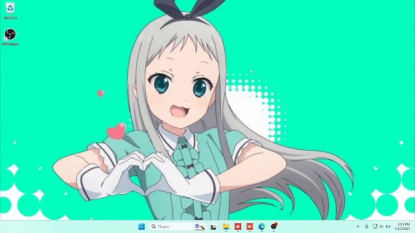Open the volume tray icon
This screenshot has width=415, height=233.
[x=381, y=227]
